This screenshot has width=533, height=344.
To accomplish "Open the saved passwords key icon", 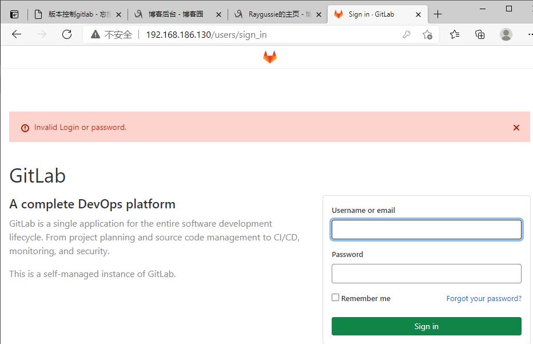I will [x=407, y=34].
